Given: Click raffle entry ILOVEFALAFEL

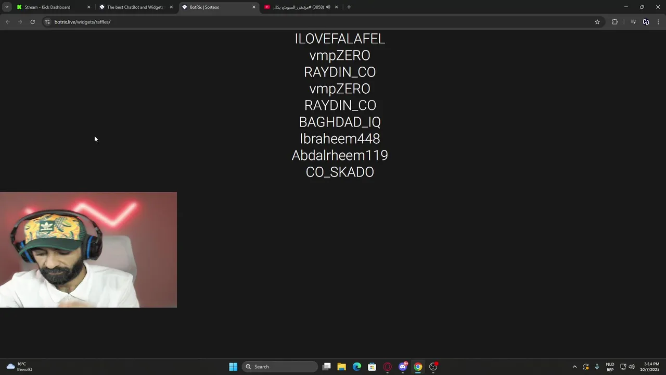Looking at the screenshot, I should point(340,39).
